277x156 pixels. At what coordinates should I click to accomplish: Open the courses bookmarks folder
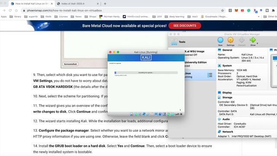(x=61, y=16)
